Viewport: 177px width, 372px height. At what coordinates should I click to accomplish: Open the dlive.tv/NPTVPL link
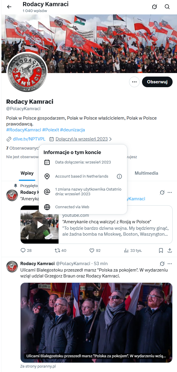(29, 139)
